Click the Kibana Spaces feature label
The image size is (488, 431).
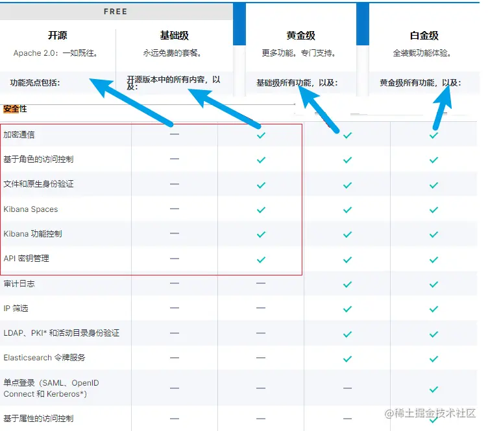(30, 209)
